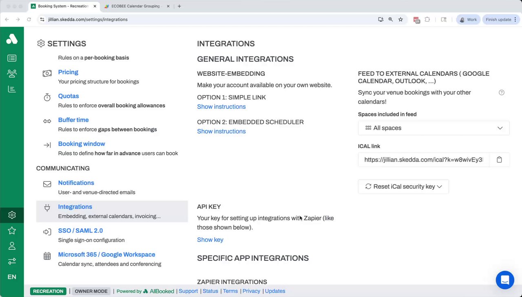Click the help question mark icon
This screenshot has width=522, height=297.
pyautogui.click(x=502, y=93)
